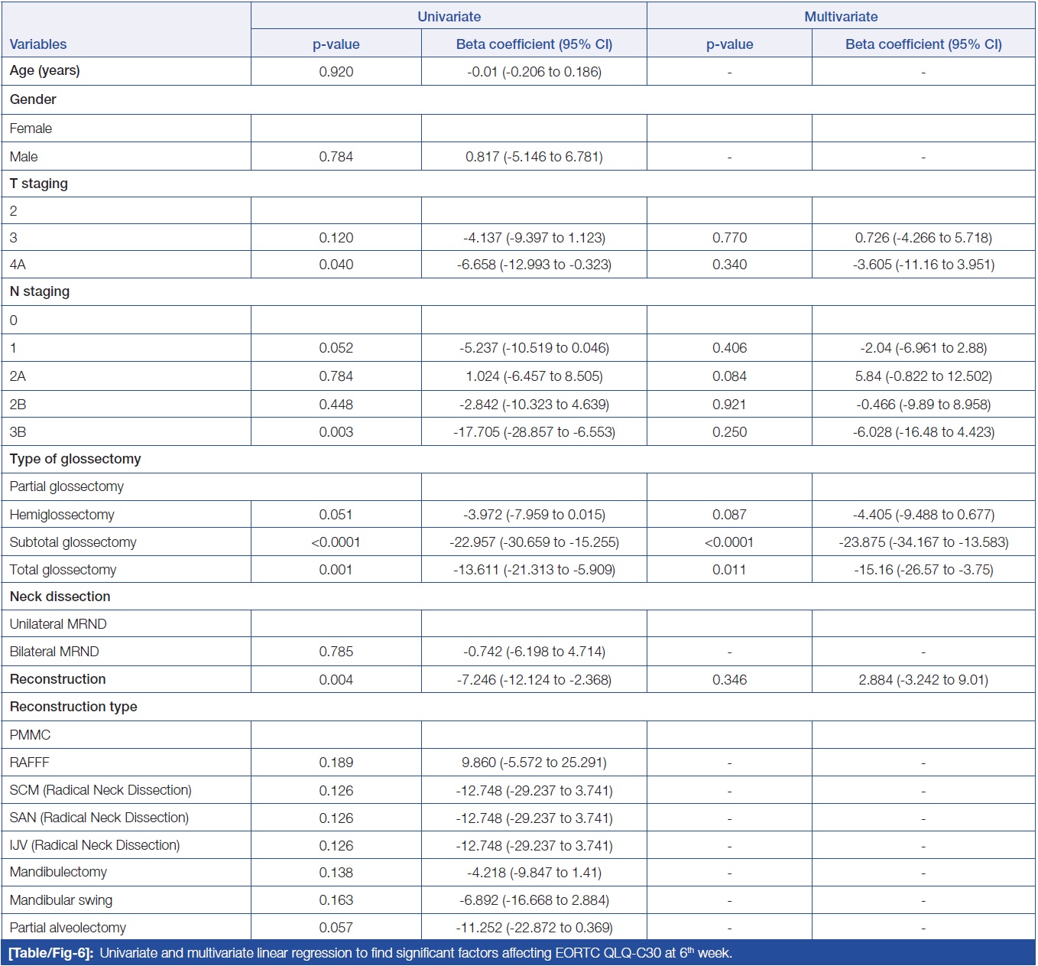Viewport: 1038px width, 966px height.
Task: Click the RAFFF row label
Action: pyautogui.click(x=29, y=763)
